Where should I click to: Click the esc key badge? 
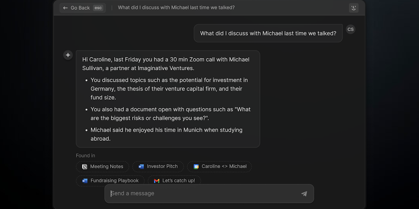(98, 8)
